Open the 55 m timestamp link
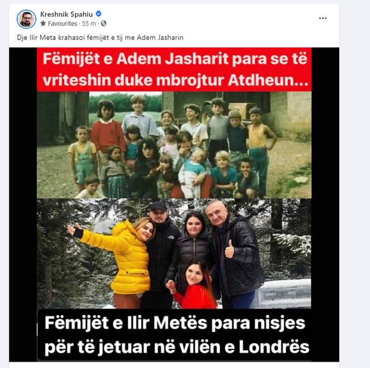 [89, 24]
